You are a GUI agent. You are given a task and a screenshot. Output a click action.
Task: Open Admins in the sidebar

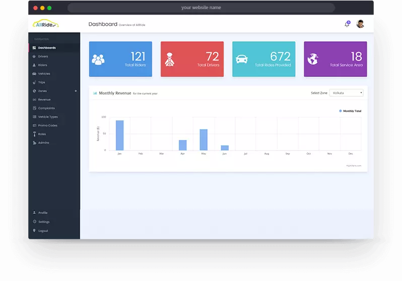point(54,143)
